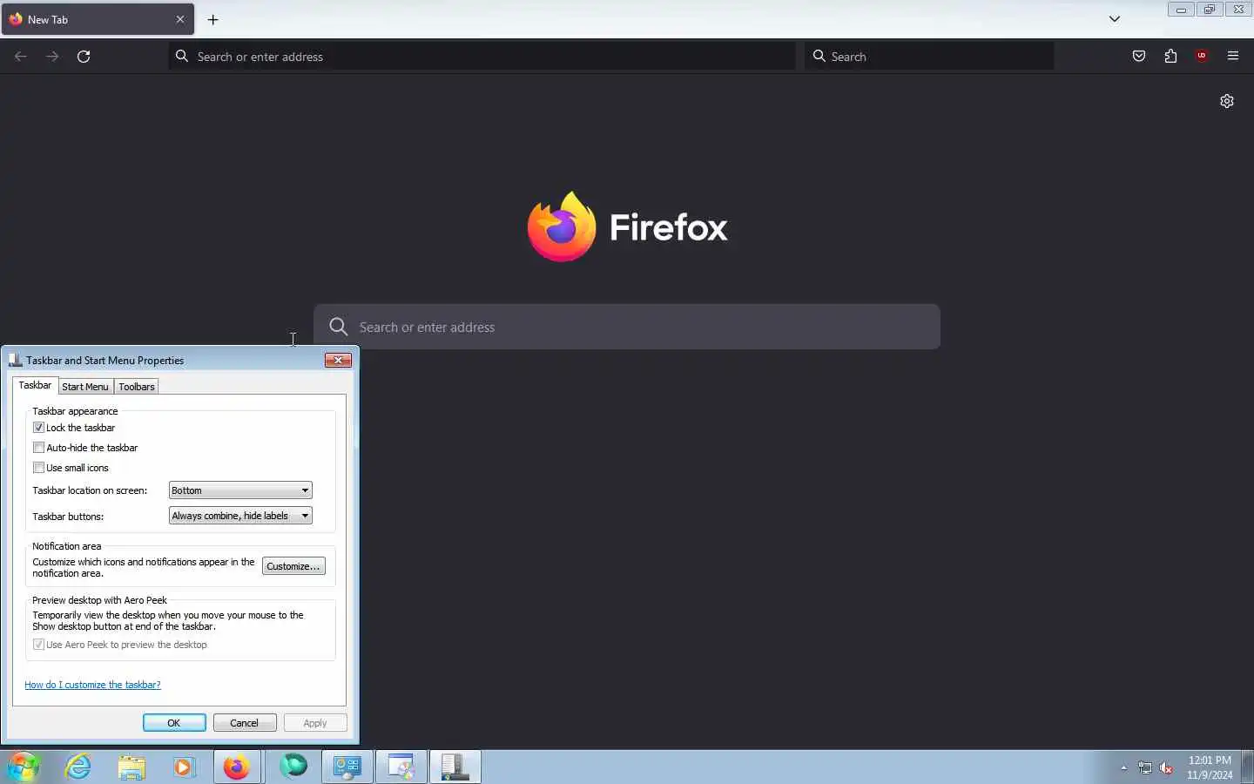Launch Windows Media Player from taskbar
This screenshot has width=1254, height=784.
pyautogui.click(x=184, y=767)
